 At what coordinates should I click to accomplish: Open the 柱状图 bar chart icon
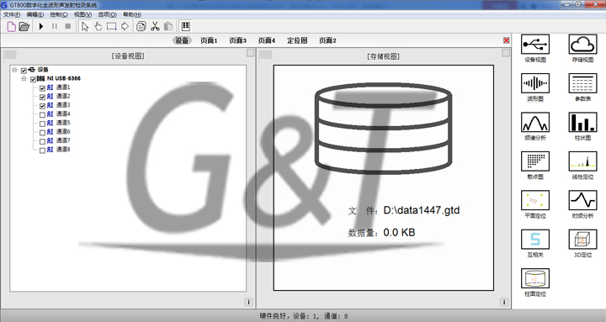582,122
